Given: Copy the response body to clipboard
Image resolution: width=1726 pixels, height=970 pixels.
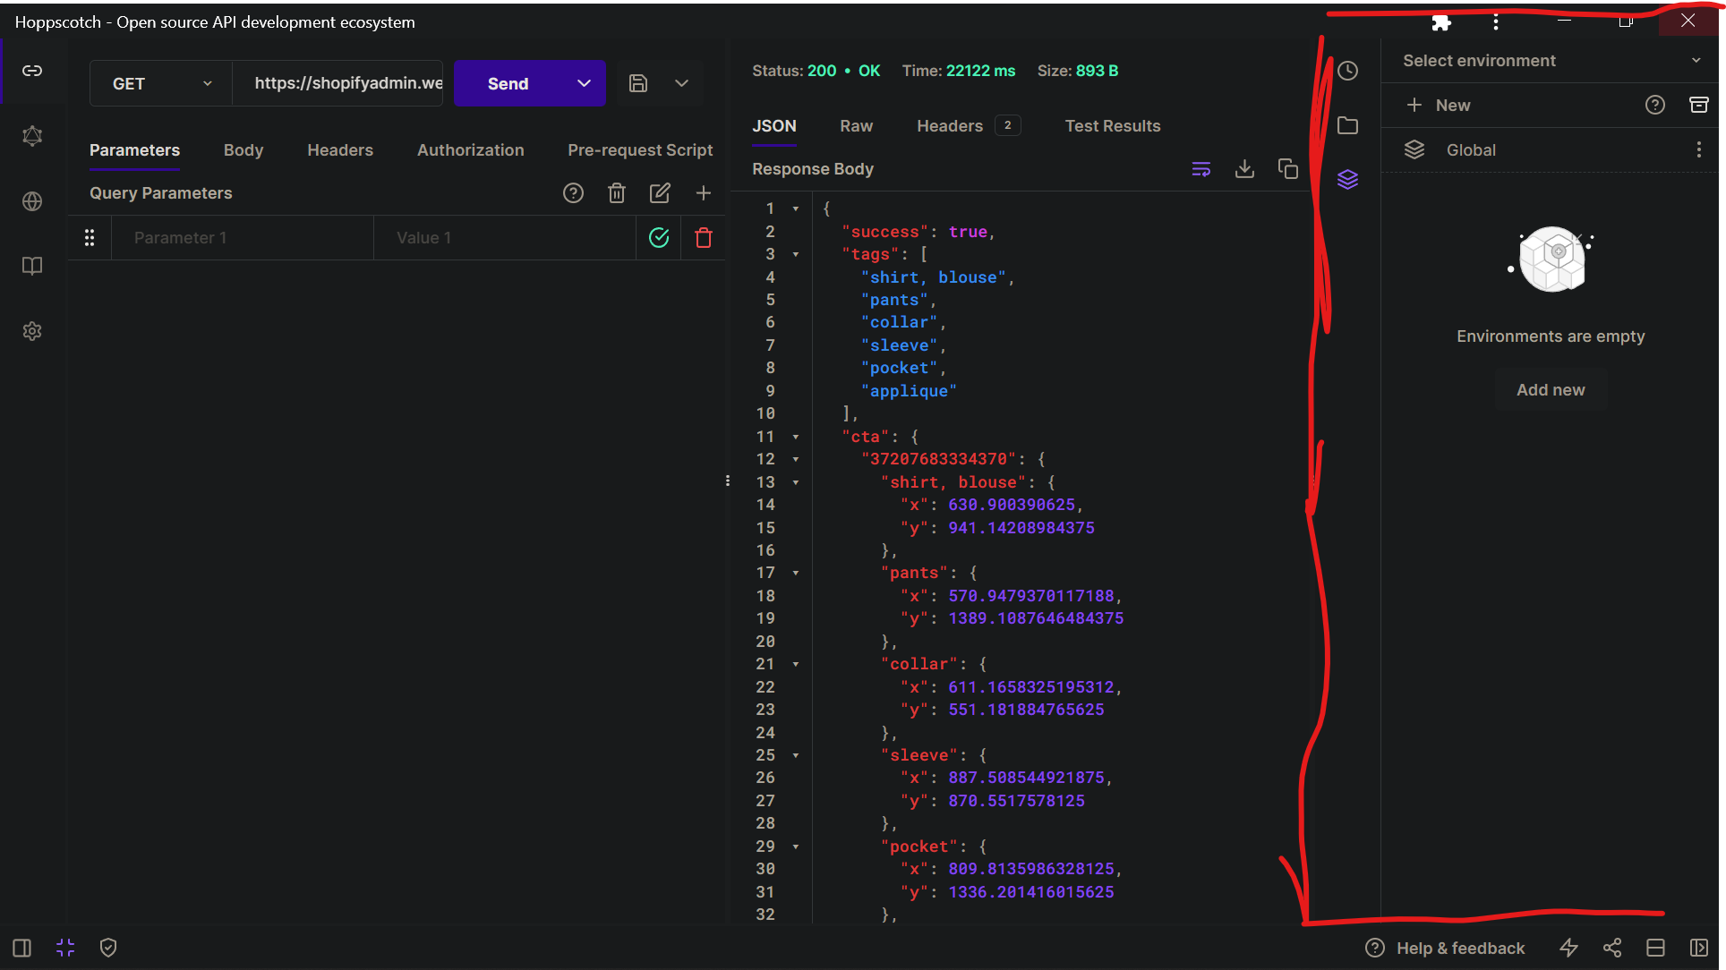Looking at the screenshot, I should 1288,168.
